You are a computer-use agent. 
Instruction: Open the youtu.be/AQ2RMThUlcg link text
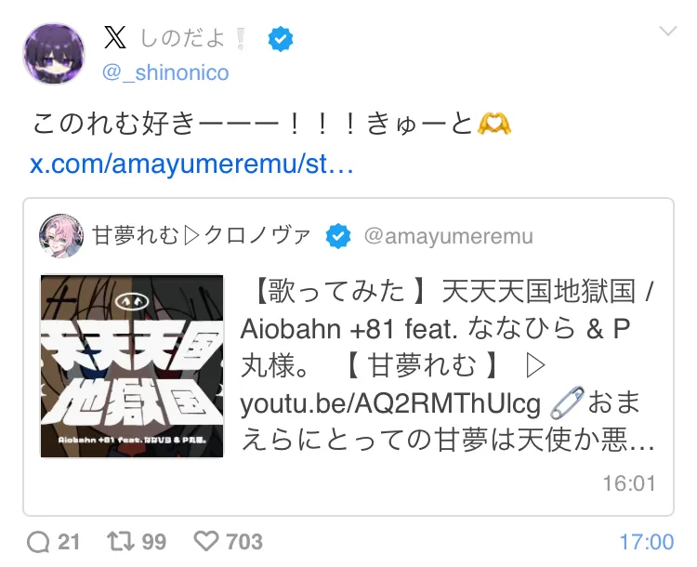390,403
